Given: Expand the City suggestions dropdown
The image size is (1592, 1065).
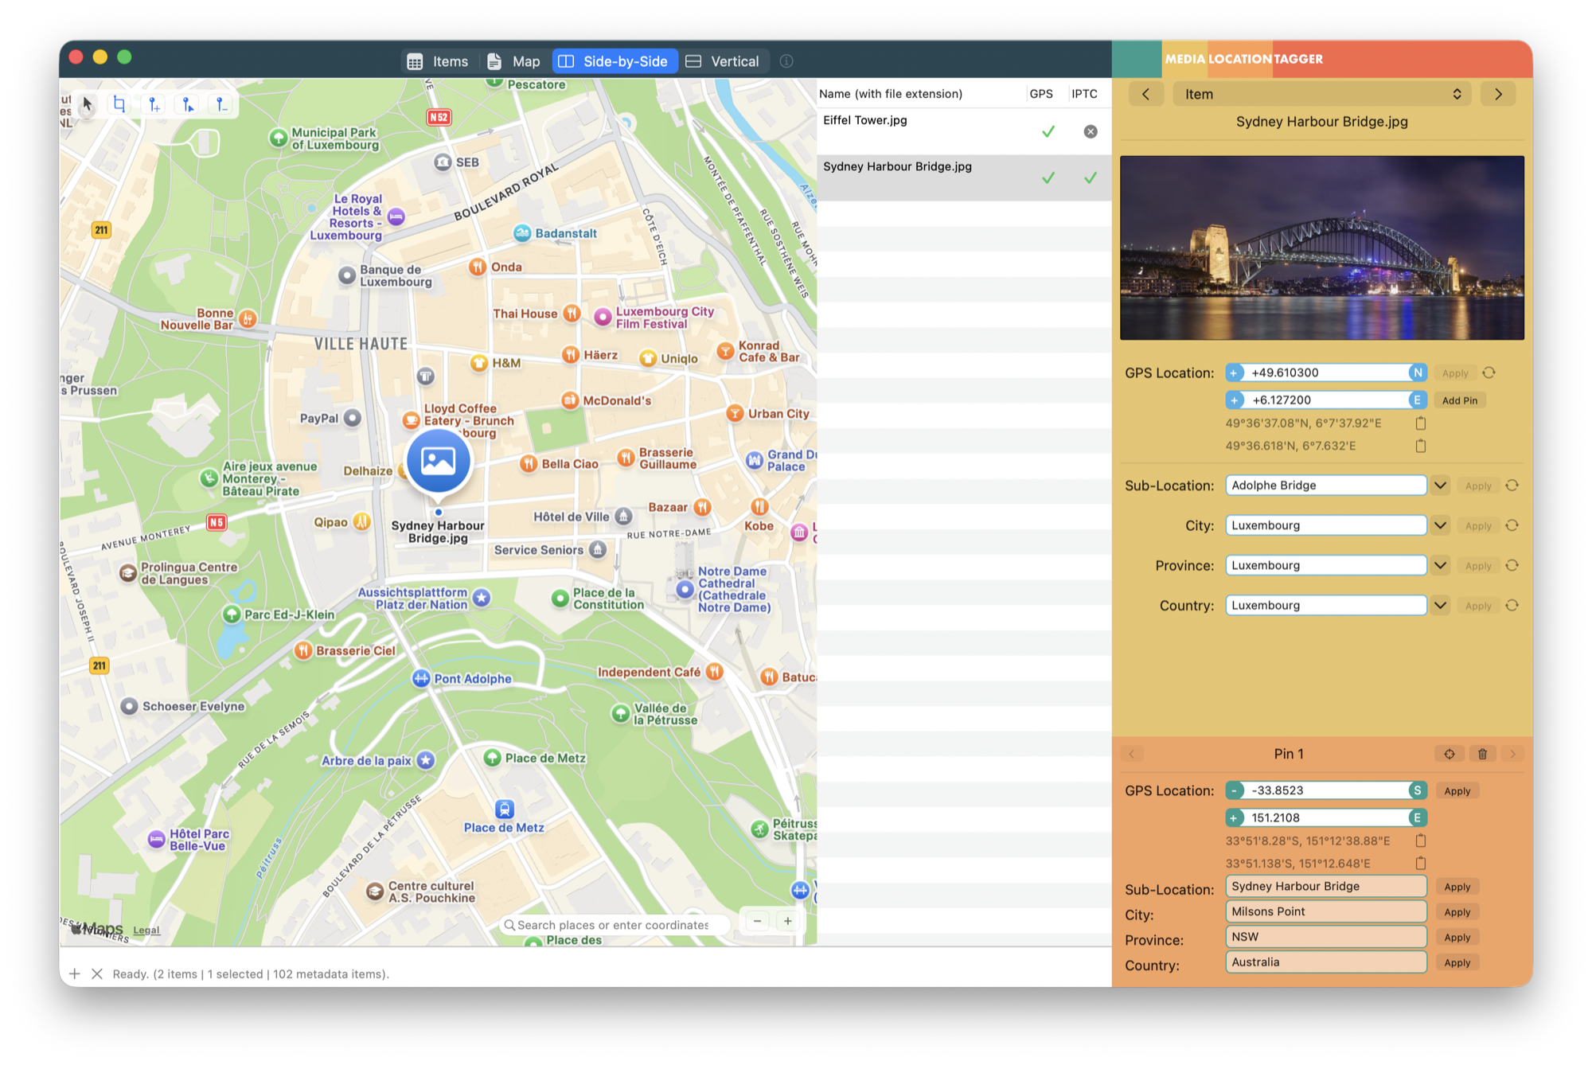Looking at the screenshot, I should click(x=1440, y=525).
